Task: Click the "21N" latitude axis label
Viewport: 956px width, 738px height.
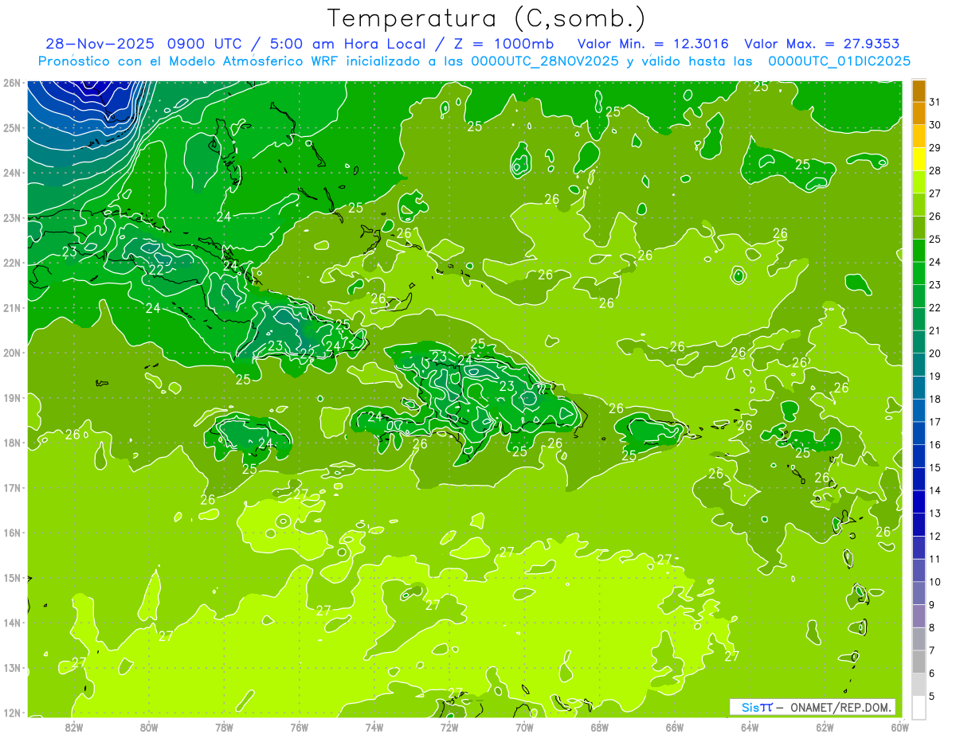Action: coord(12,308)
